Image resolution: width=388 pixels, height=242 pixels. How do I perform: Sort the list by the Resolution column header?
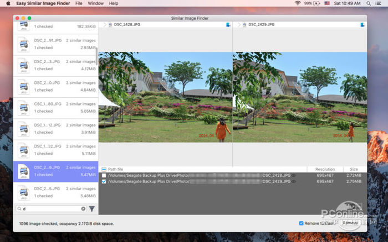click(x=325, y=169)
